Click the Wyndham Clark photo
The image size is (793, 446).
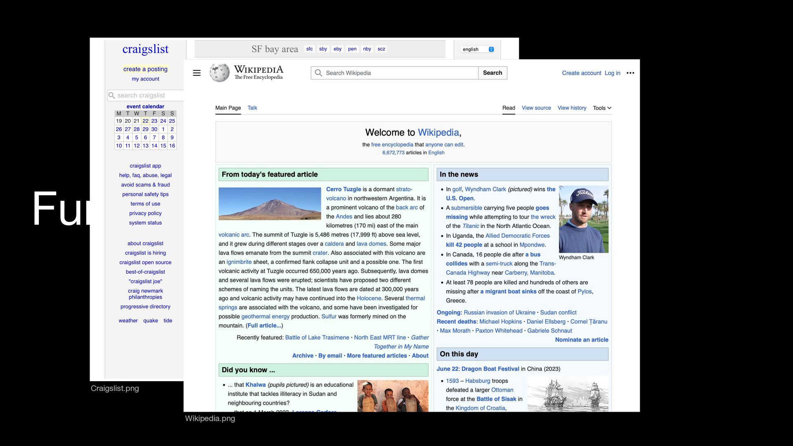pos(584,219)
